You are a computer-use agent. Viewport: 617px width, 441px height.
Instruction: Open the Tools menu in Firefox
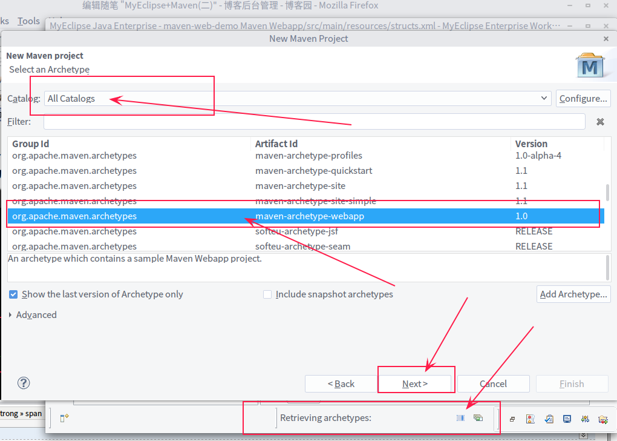(x=28, y=21)
